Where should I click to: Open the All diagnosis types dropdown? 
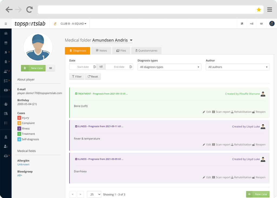pos(169,67)
